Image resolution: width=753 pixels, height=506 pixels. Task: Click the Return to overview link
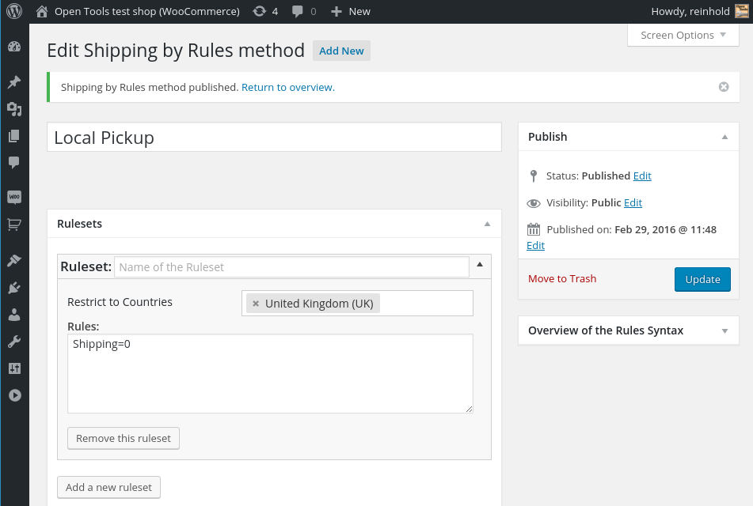point(288,87)
